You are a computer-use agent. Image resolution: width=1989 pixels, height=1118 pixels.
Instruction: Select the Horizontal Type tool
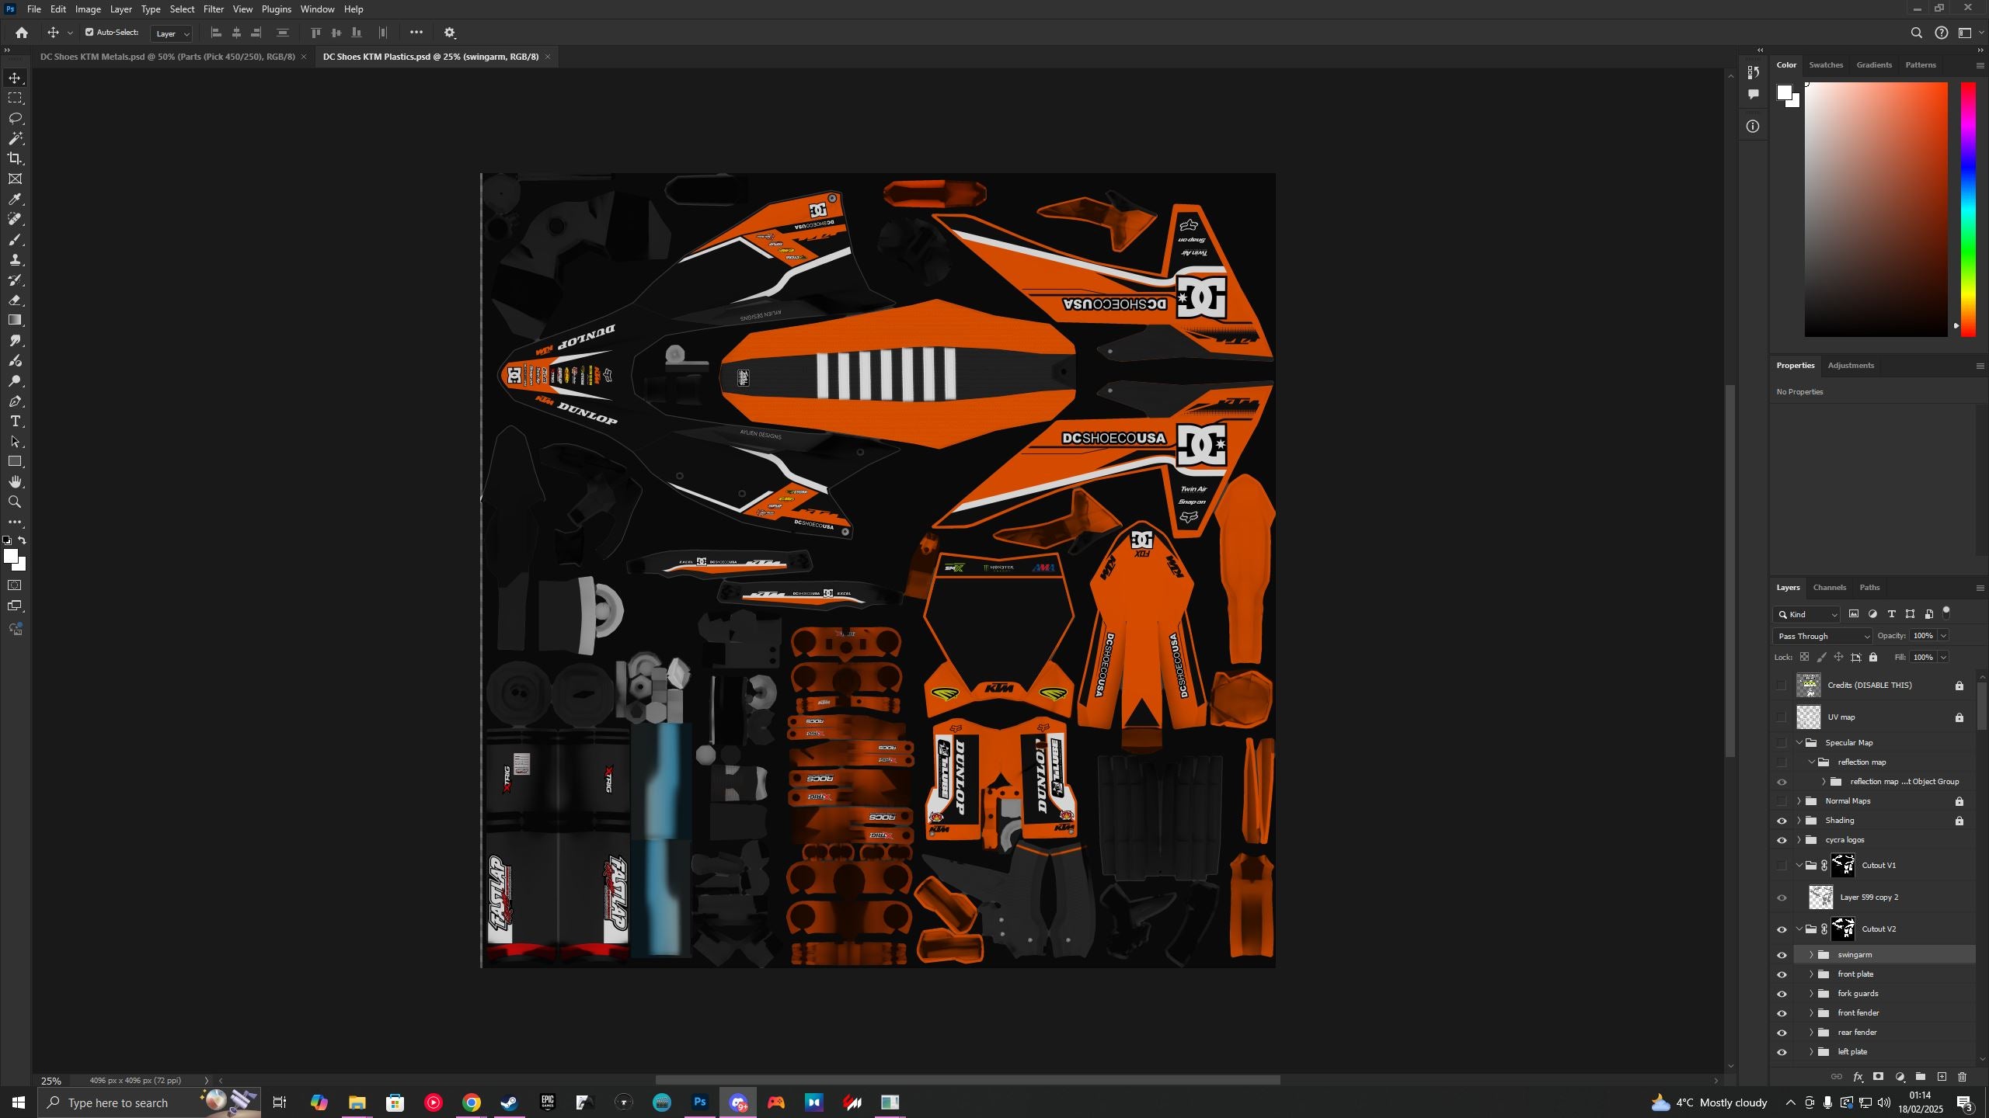click(16, 422)
